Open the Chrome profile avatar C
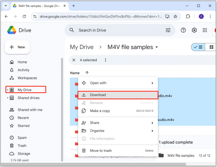217x167 pixels. click(201, 17)
